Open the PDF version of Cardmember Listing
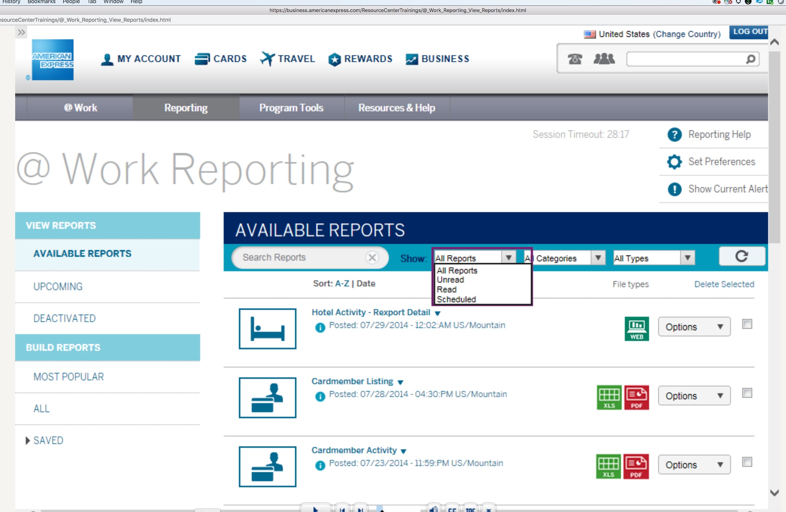 point(636,397)
